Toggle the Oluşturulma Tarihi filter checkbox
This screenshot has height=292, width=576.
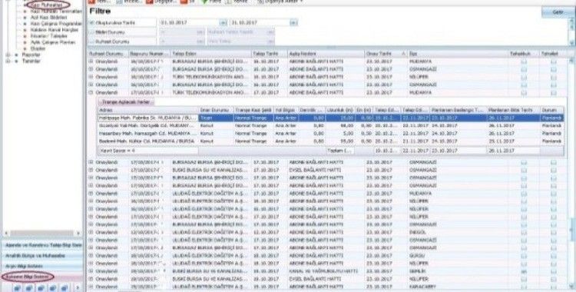(x=92, y=23)
